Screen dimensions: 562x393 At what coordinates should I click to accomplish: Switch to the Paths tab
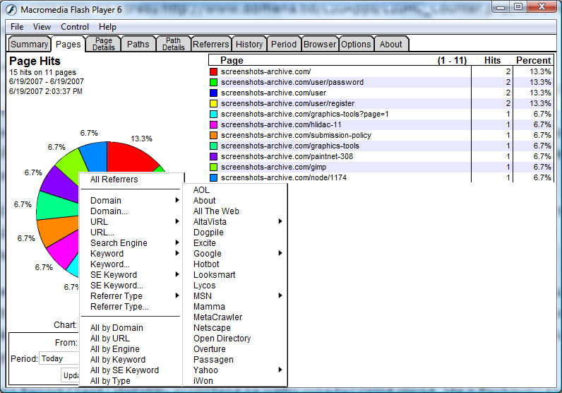[x=138, y=44]
